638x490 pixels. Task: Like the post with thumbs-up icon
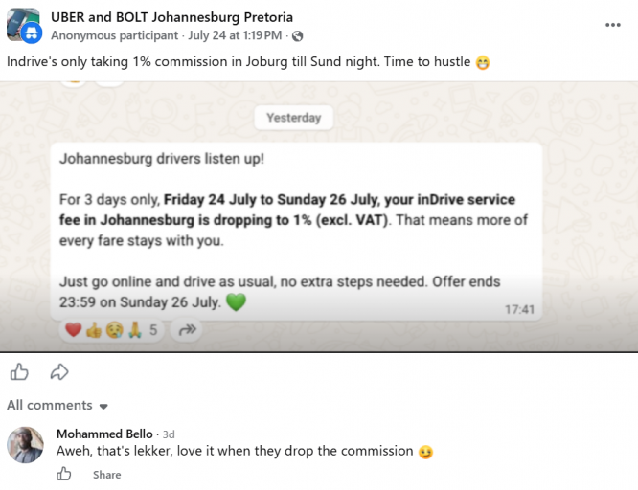coord(19,371)
